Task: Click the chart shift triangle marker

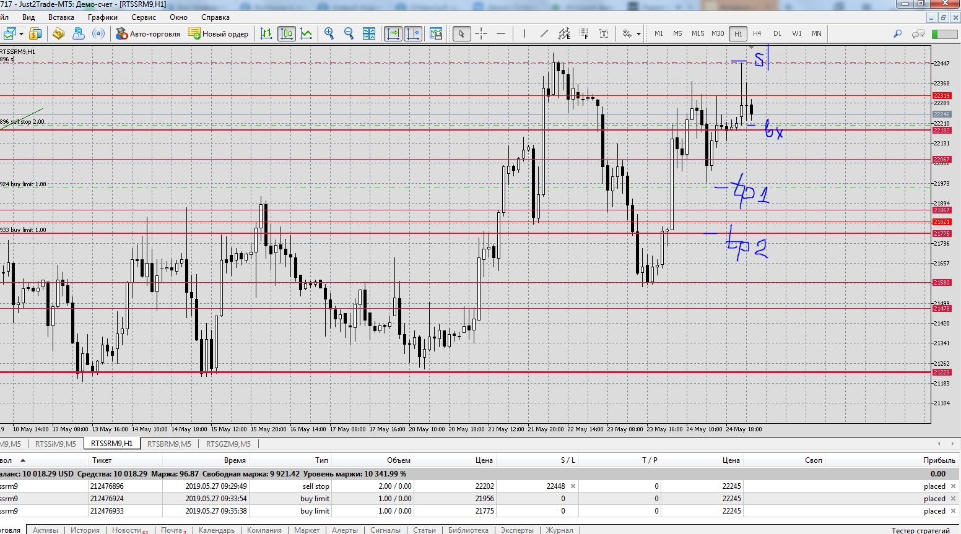Action: click(751, 47)
